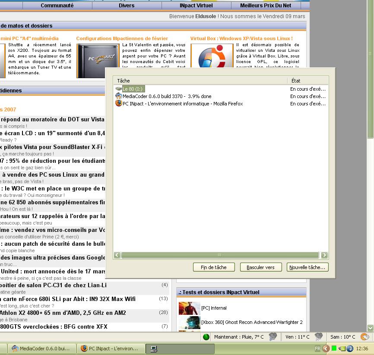Click the rain icon next to 'Maintenant : Pluie'
The image size is (374, 355).
click(273, 337)
